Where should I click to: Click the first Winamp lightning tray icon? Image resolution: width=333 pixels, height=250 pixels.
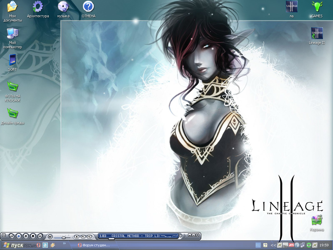point(279,245)
